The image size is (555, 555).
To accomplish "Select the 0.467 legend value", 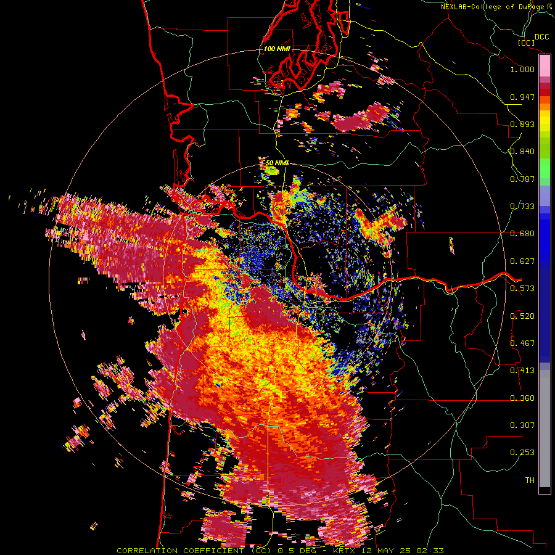I will point(522,343).
